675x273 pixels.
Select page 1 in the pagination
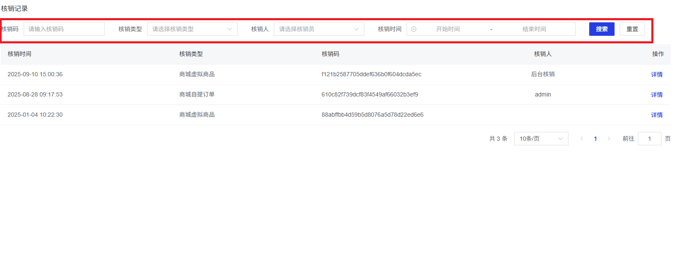pyautogui.click(x=596, y=139)
